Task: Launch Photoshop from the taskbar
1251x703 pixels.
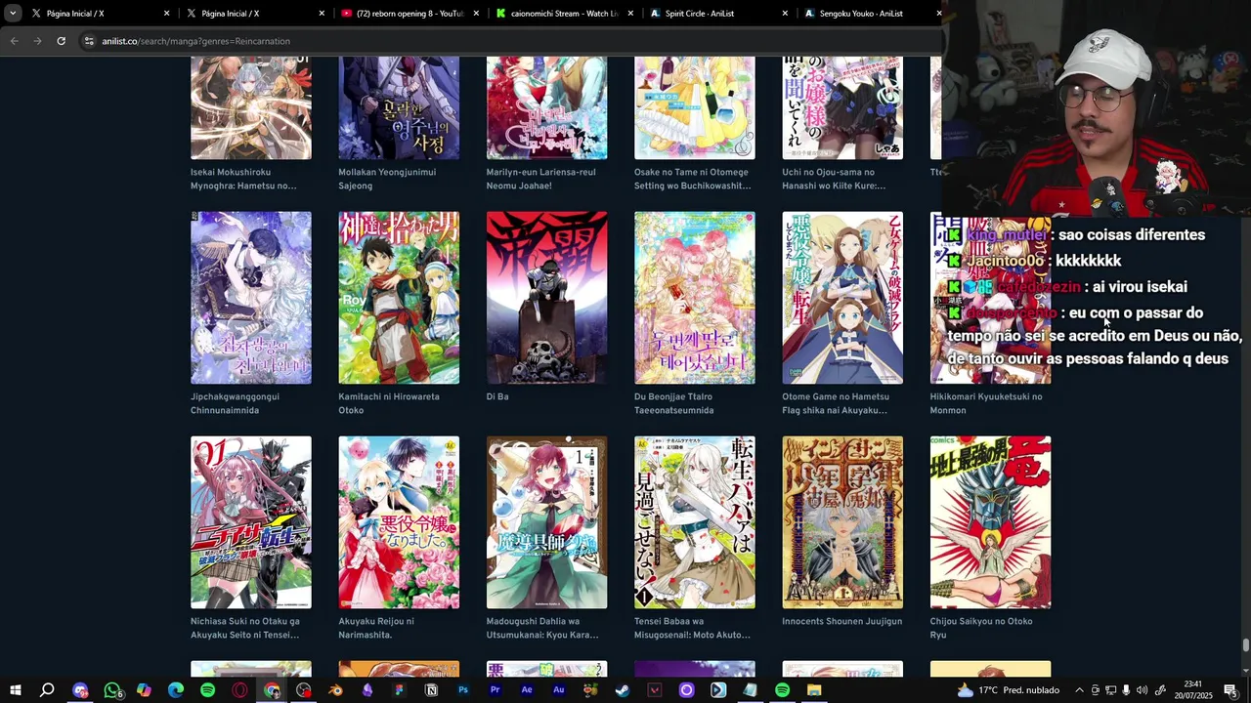Action: [x=463, y=690]
